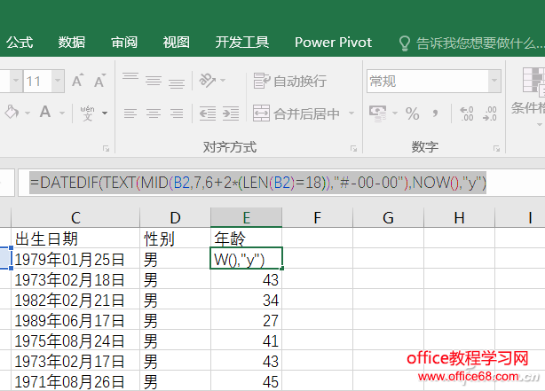The height and width of the screenshot is (391, 545).
Task: Open the Power Pivot ribbon tab
Action: point(333,43)
